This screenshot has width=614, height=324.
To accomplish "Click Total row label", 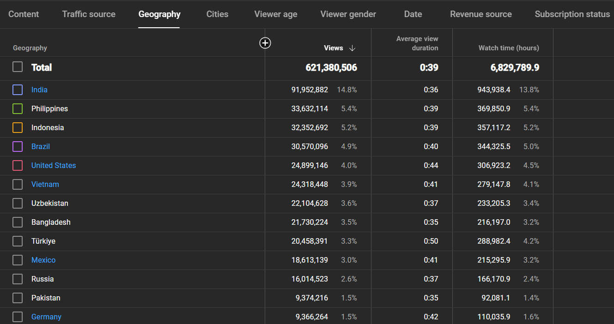I will click(x=42, y=67).
